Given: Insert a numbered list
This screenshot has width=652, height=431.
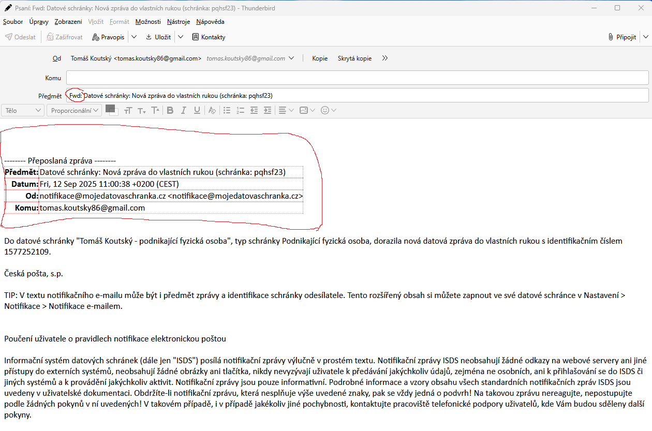Looking at the screenshot, I should coord(240,110).
